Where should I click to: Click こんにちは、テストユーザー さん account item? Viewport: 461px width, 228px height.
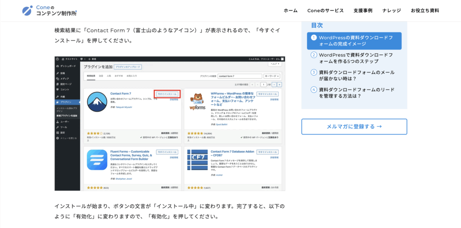click(x=266, y=59)
